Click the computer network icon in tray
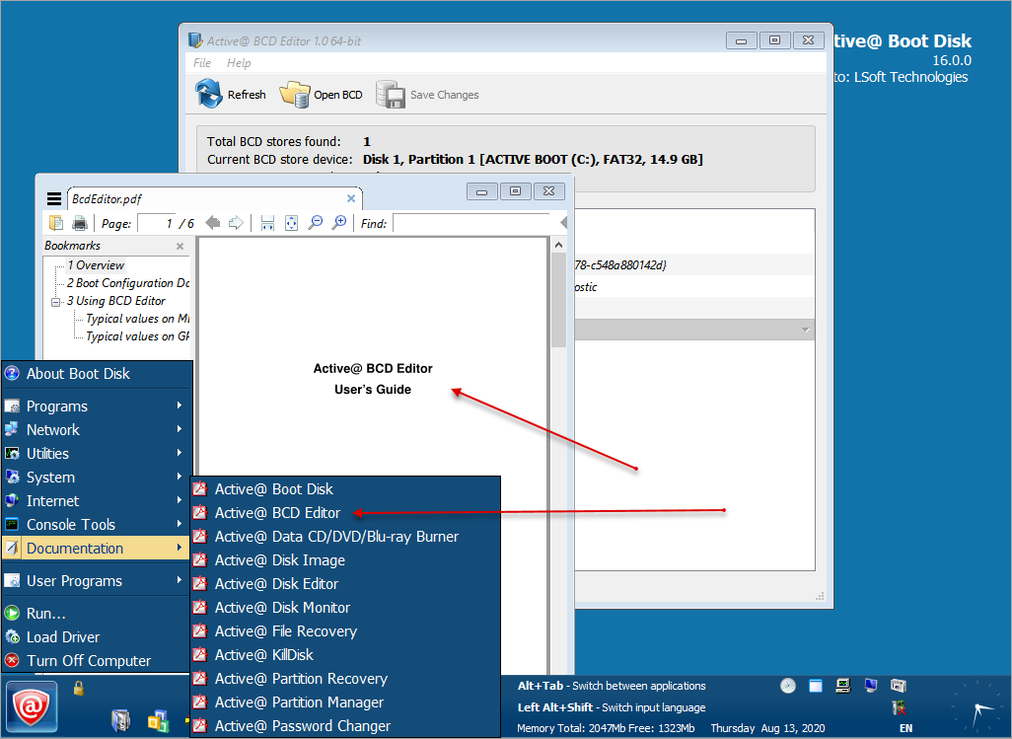This screenshot has height=739, width=1012. (x=843, y=686)
